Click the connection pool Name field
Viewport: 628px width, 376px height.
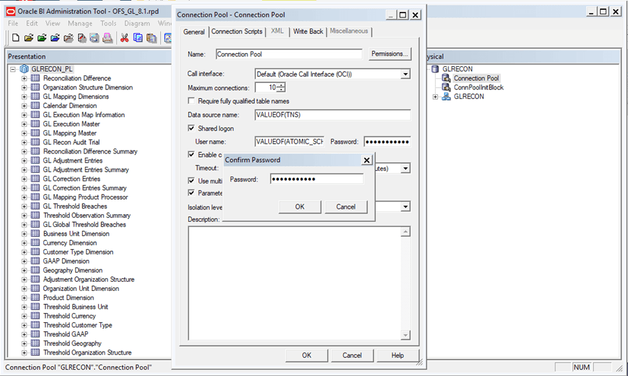point(289,54)
